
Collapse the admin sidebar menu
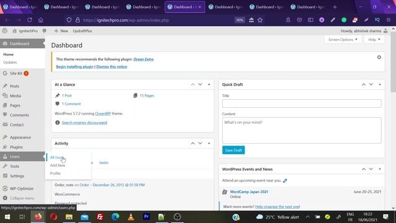click(x=22, y=198)
